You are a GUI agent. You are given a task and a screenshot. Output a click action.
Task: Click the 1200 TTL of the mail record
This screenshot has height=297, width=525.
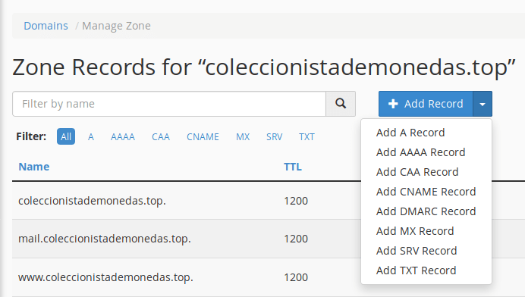pyautogui.click(x=296, y=239)
